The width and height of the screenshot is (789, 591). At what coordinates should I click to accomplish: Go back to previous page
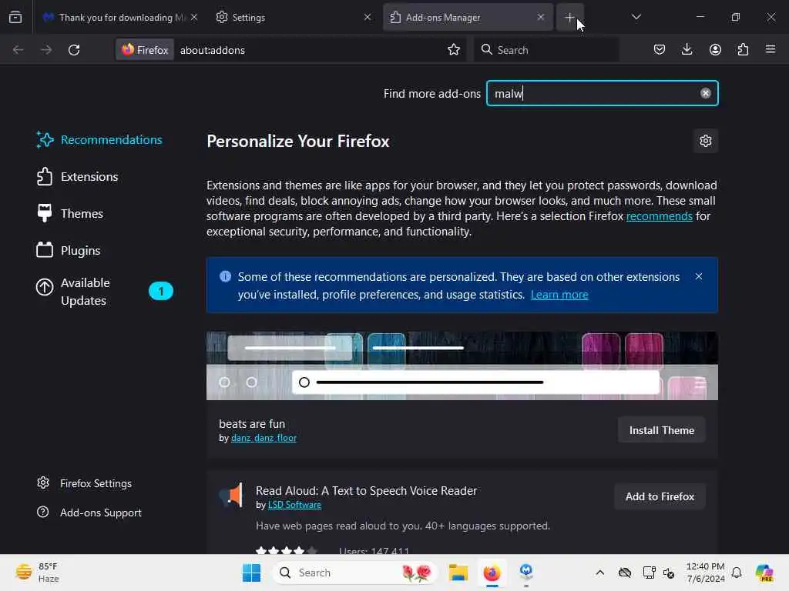pyautogui.click(x=18, y=50)
